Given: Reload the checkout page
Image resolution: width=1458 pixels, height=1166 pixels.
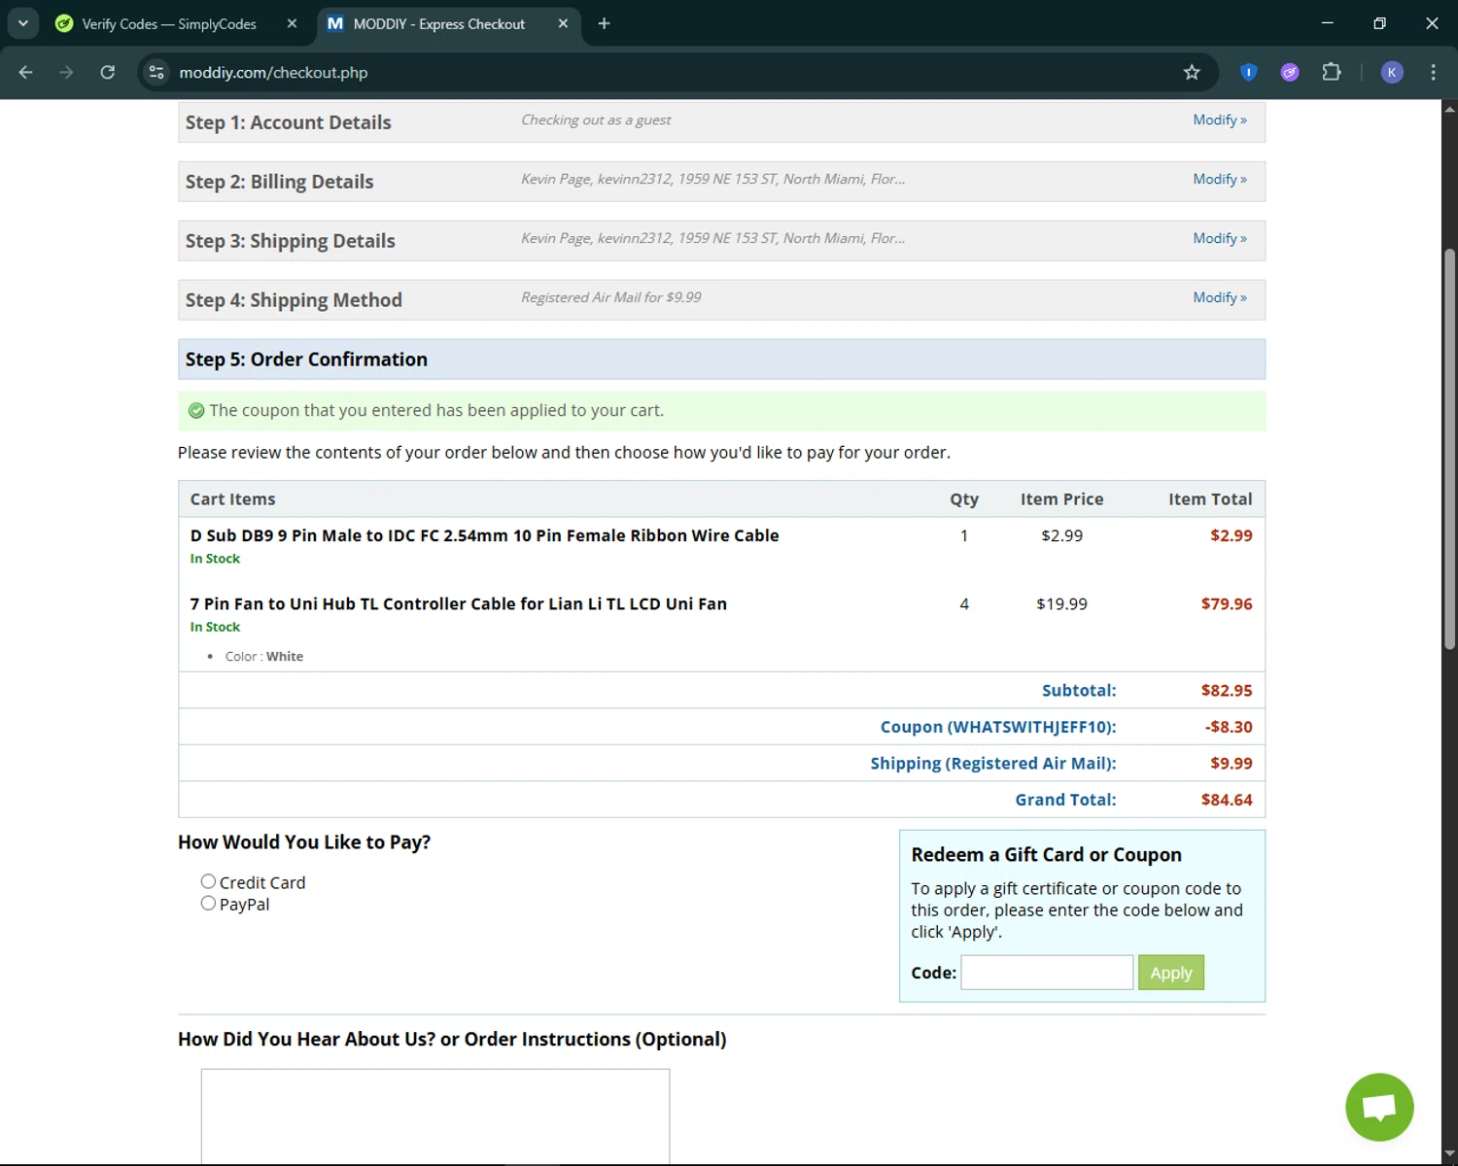Looking at the screenshot, I should tap(108, 72).
